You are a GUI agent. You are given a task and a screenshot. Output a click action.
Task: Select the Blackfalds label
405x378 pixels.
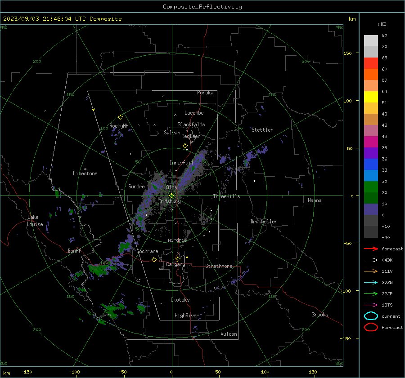pos(191,125)
